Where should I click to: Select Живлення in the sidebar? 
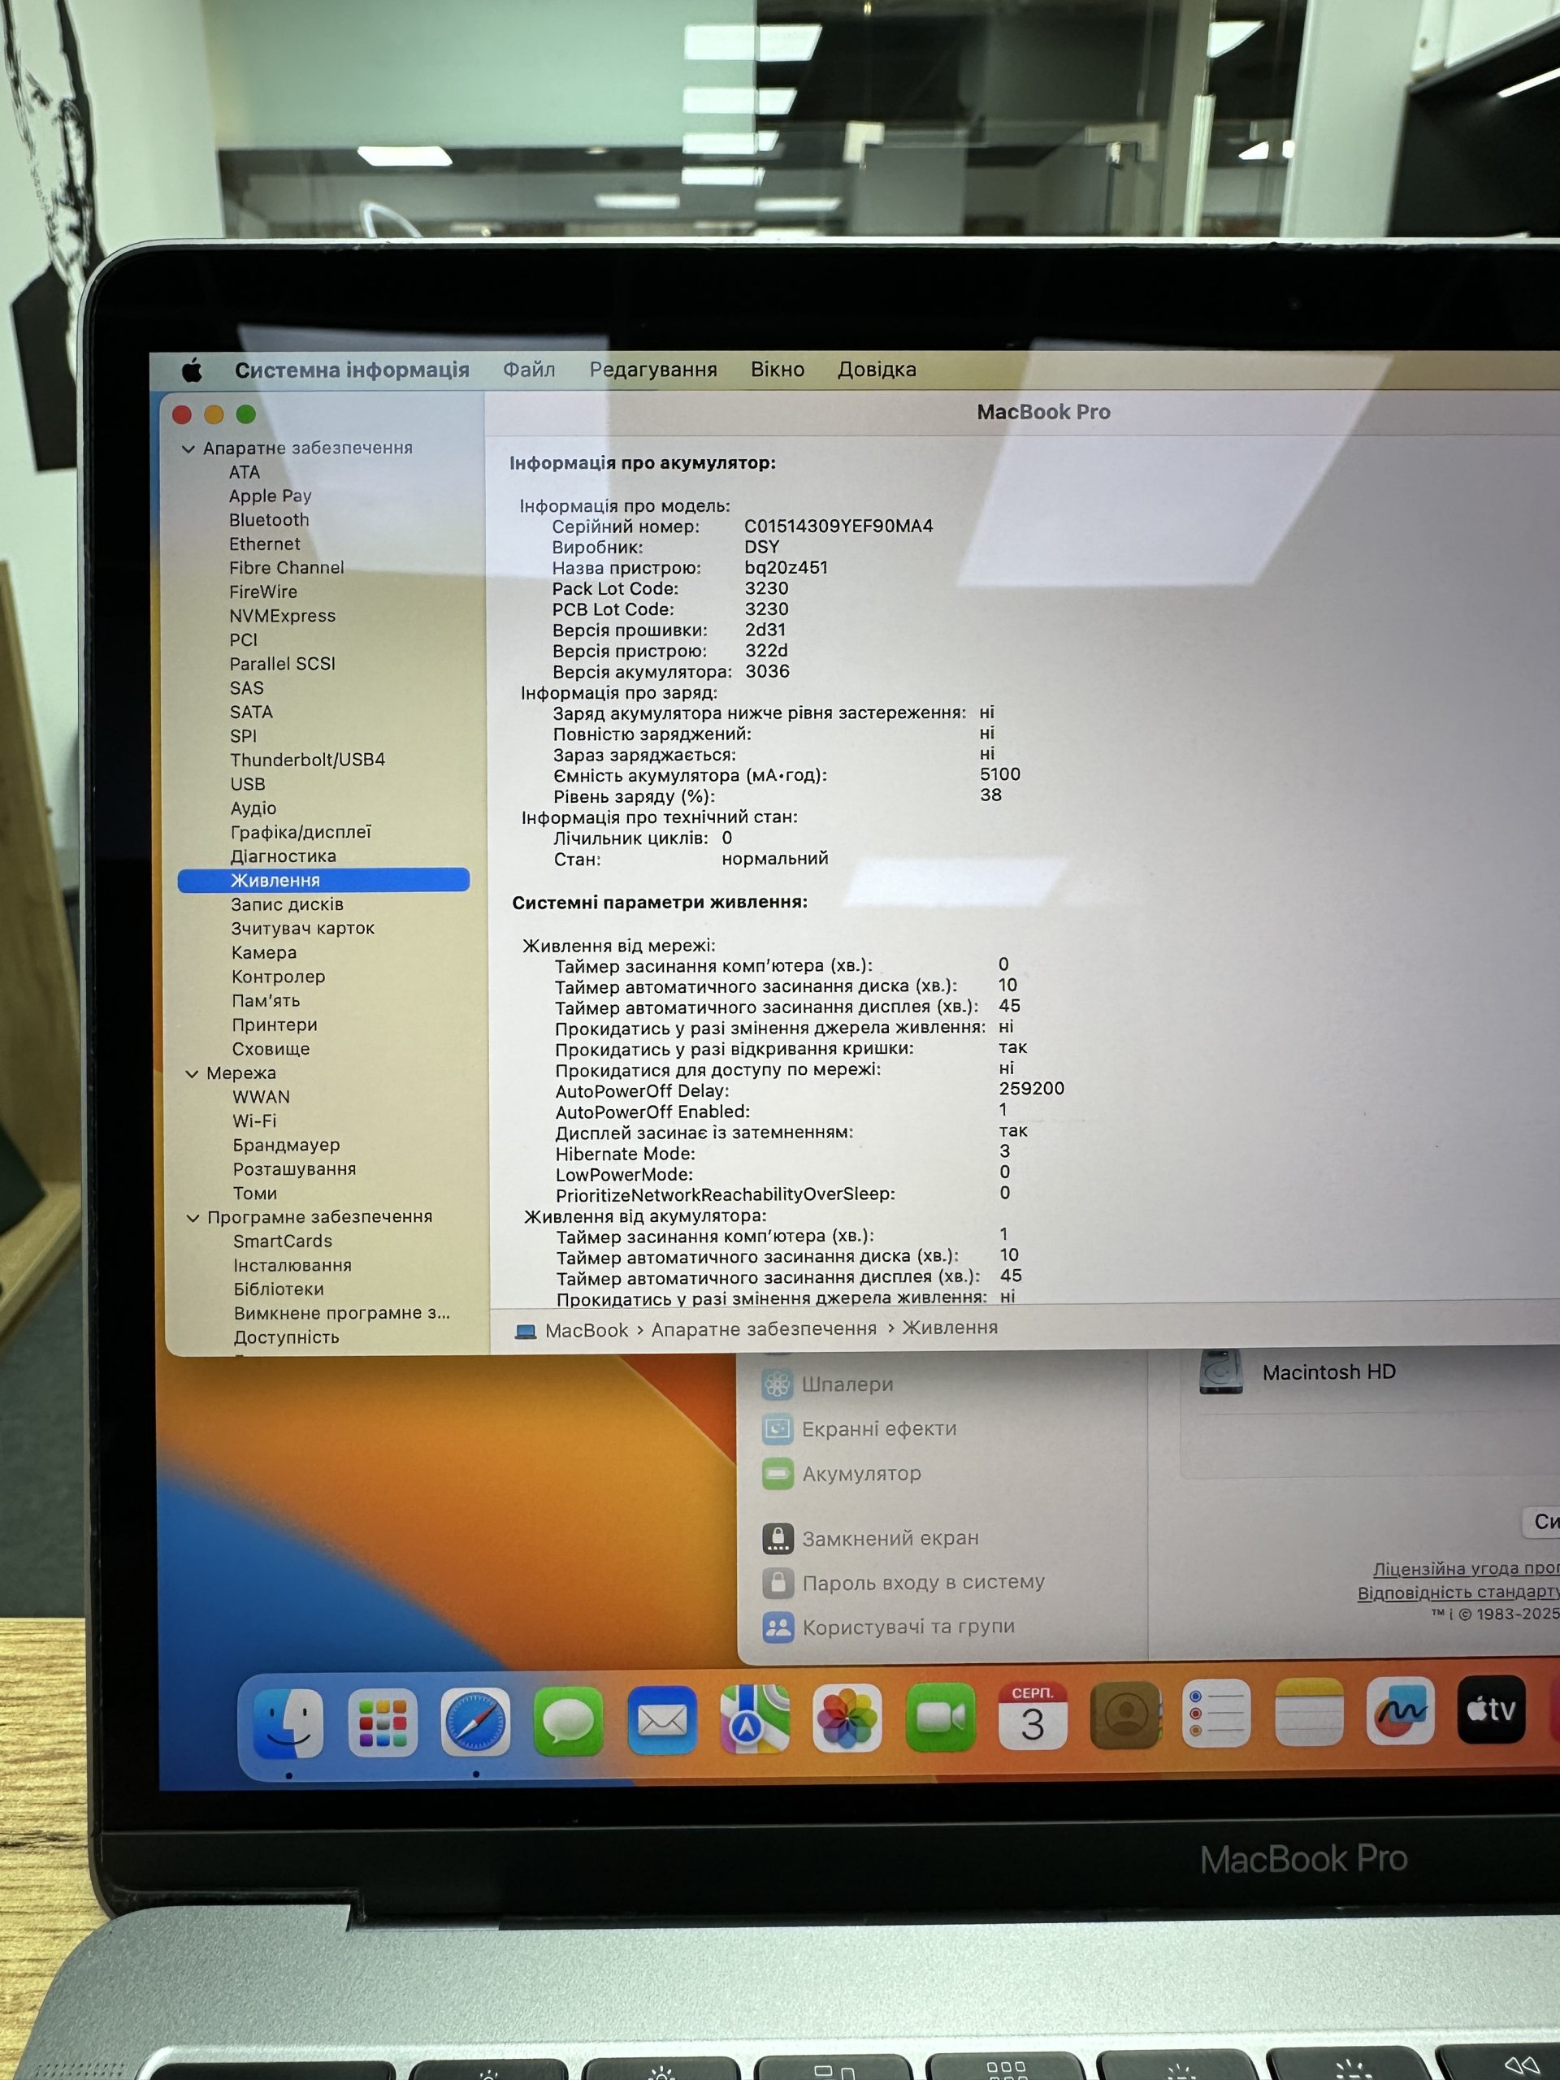(323, 880)
